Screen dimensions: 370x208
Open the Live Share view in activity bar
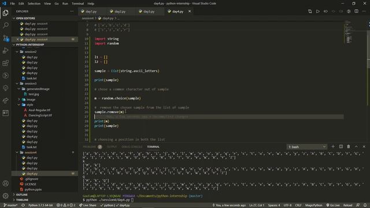tap(6, 101)
